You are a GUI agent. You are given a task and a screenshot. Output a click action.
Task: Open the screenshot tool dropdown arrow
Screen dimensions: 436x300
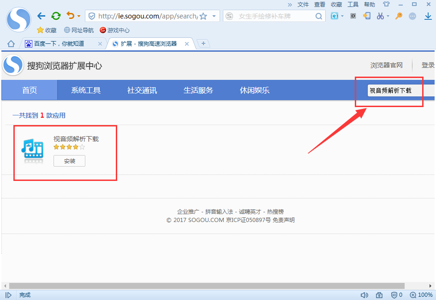[x=388, y=15]
